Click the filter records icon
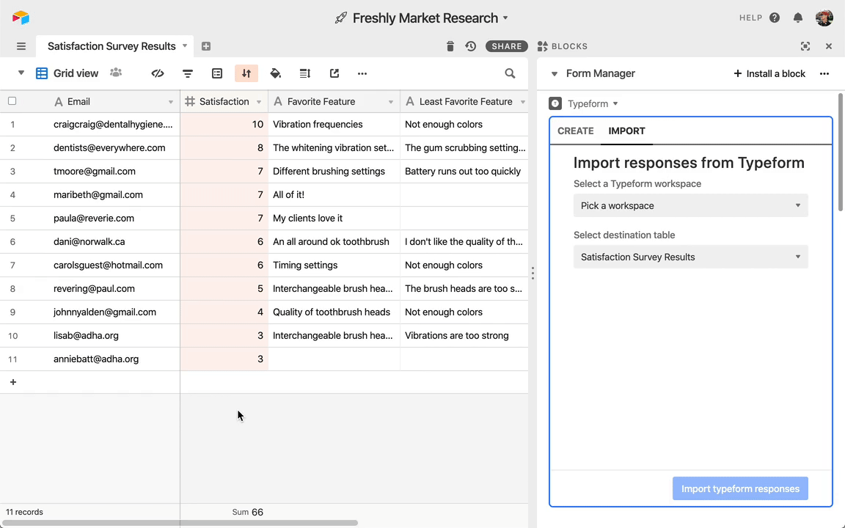Image resolution: width=845 pixels, height=528 pixels. [x=188, y=73]
